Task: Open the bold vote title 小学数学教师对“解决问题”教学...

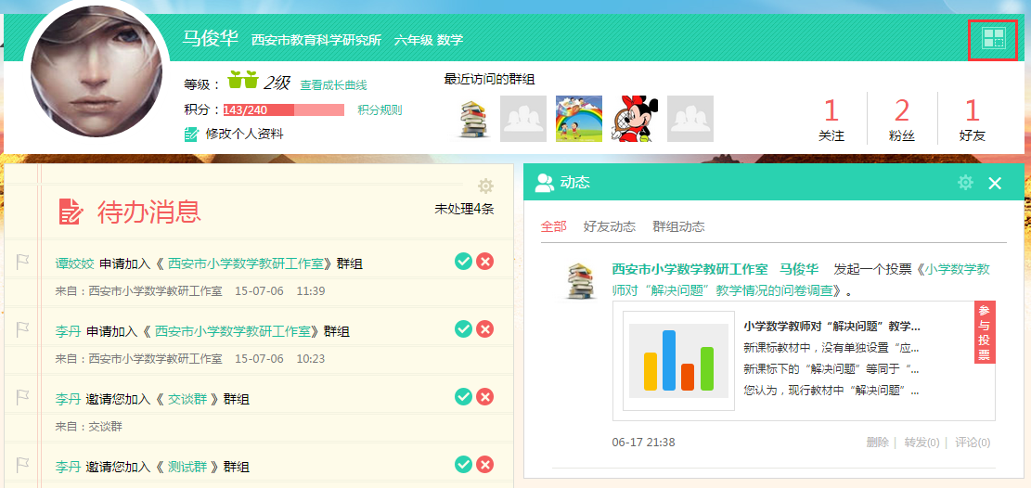Action: click(x=831, y=327)
